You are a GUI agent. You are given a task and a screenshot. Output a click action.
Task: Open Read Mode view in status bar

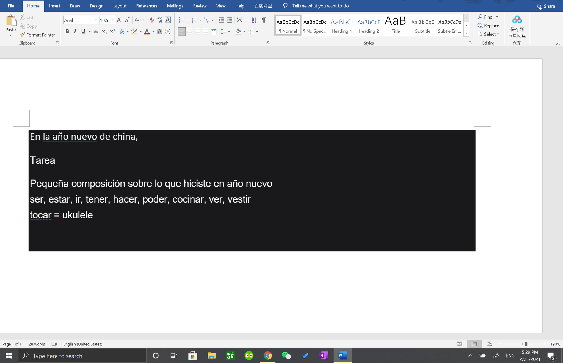[459, 344]
